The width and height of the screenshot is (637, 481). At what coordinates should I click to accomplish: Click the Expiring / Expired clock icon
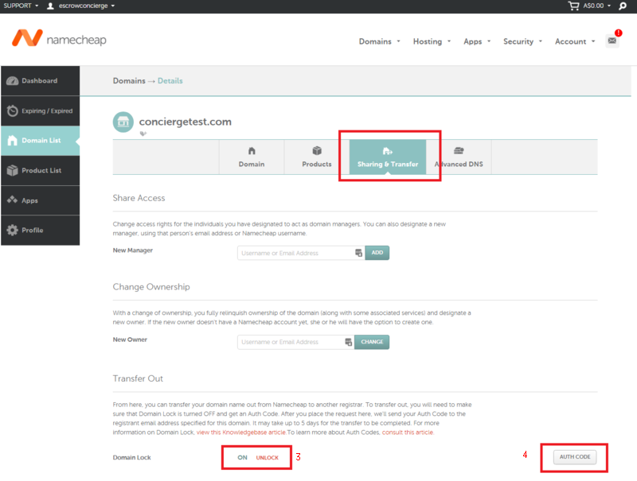pyautogui.click(x=12, y=111)
